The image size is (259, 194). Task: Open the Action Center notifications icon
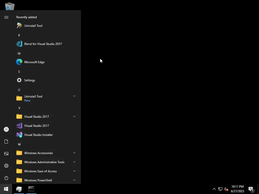click(x=251, y=189)
